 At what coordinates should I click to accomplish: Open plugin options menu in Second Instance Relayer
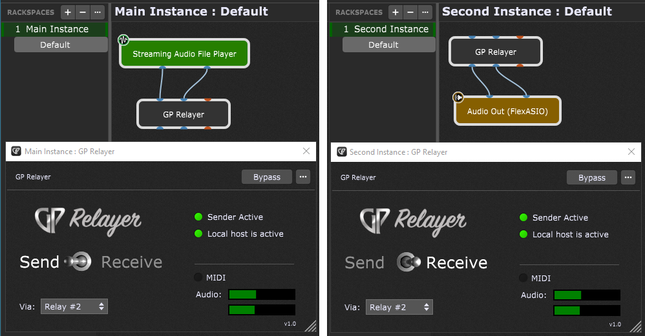(628, 177)
